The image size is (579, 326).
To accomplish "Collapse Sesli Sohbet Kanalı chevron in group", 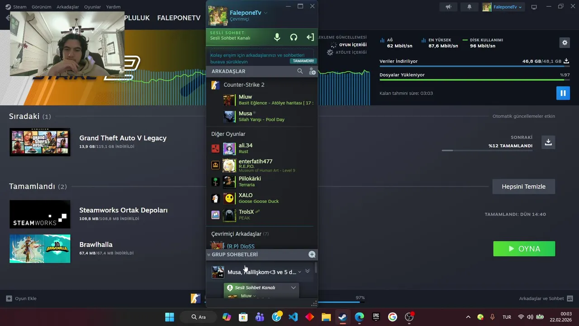I will 294,288.
